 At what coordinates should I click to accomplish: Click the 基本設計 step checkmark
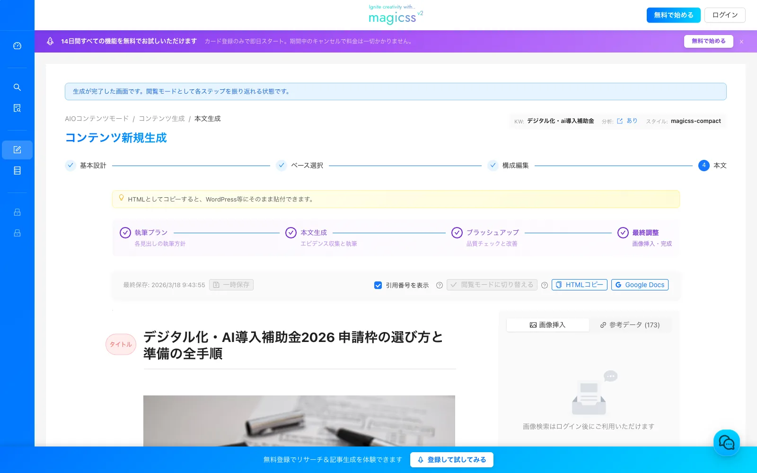pos(70,166)
